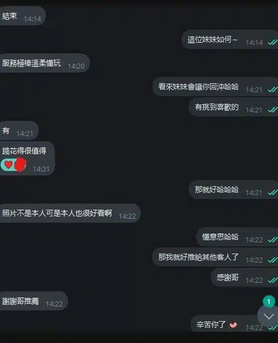Select the 懂意思哈哈 message bubble
Viewport: 278px width, 343px height.
pos(237,237)
